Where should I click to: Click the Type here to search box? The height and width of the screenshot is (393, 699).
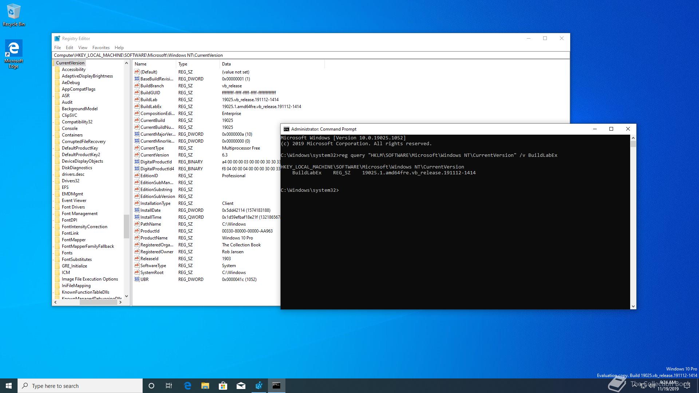(80, 386)
